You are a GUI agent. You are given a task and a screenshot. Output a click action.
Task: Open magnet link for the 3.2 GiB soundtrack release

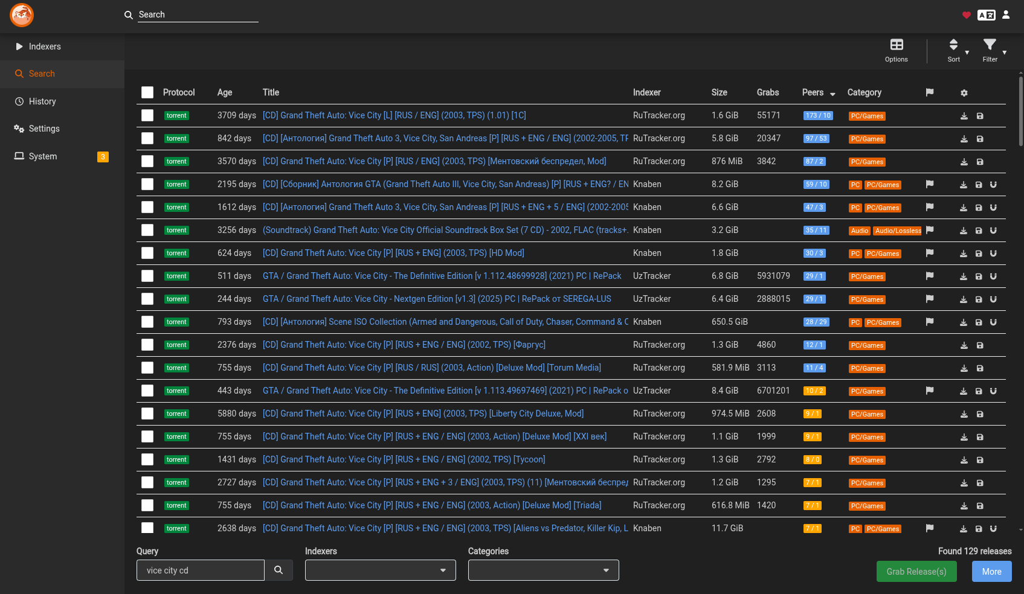point(993,231)
